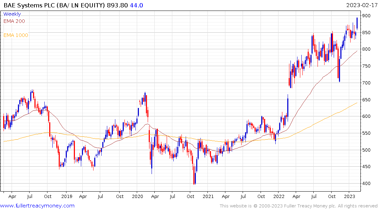This screenshot has height=211, width=378.
Task: Click the EMA 200 legend label
Action: pos(14,21)
